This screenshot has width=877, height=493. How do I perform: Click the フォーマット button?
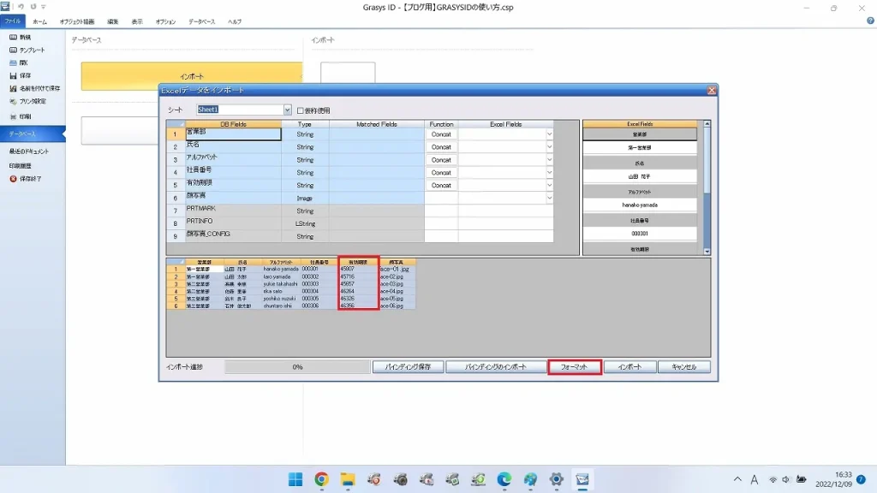[575, 367]
